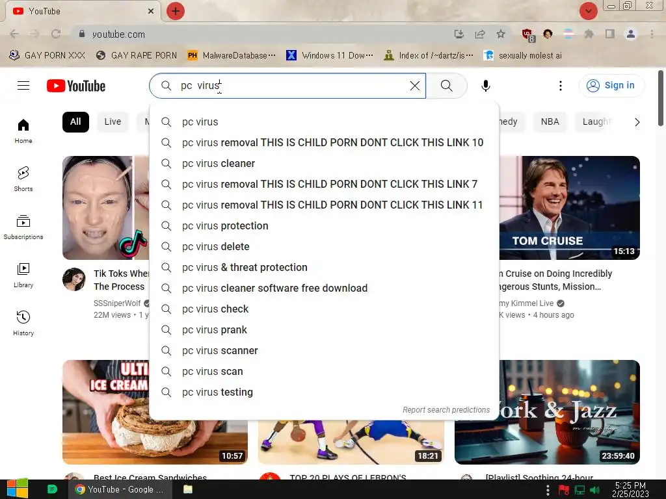Choose 'pc virus prank' suggestion
Screen dimensions: 666x499
[324, 329]
